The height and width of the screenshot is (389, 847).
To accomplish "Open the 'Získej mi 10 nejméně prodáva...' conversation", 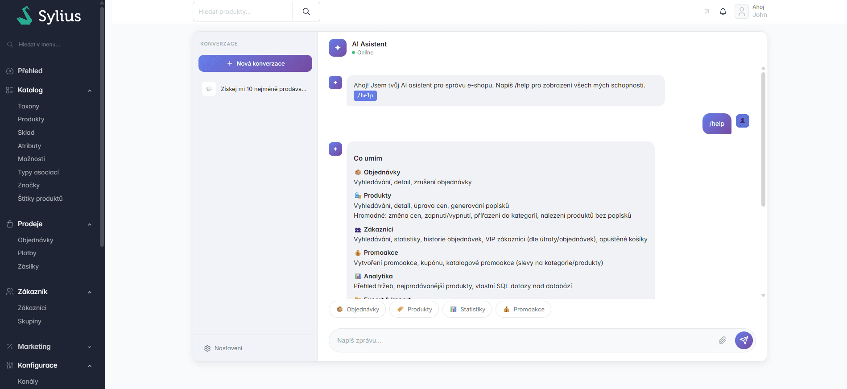I will click(255, 89).
